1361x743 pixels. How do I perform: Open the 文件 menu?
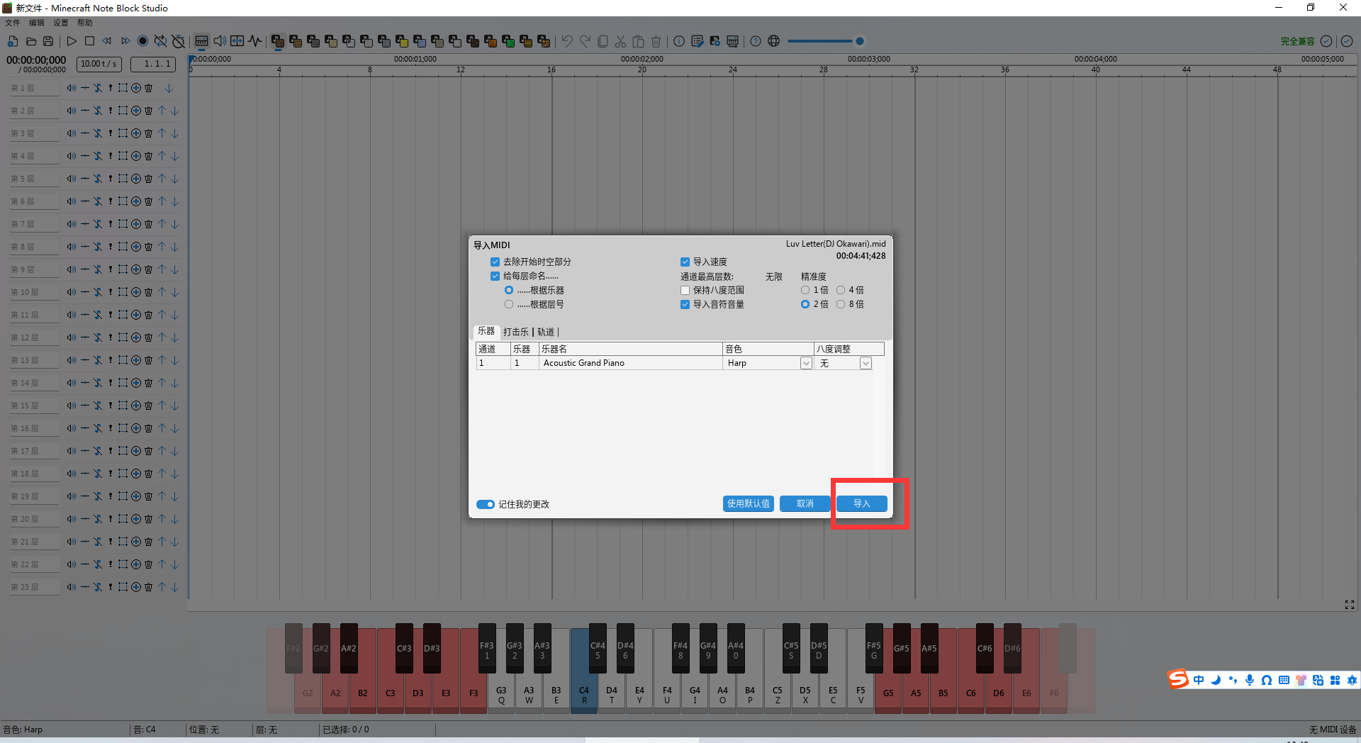click(x=13, y=23)
